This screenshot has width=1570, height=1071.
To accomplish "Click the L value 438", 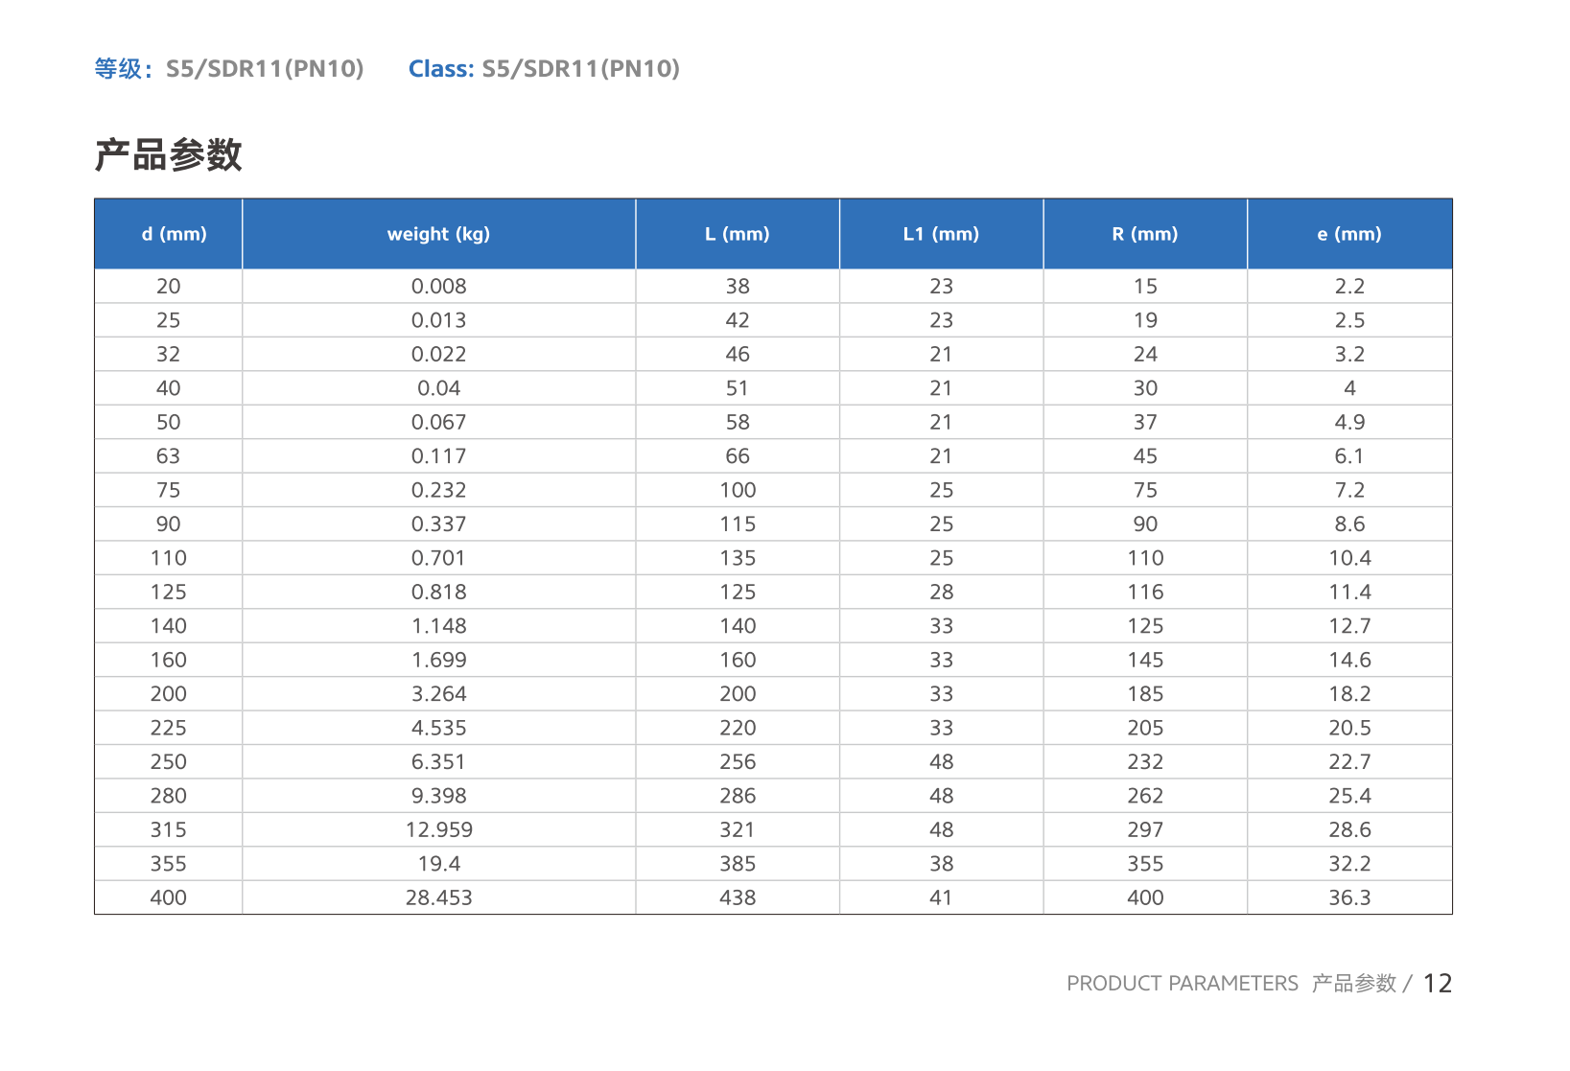I will click(x=737, y=898).
